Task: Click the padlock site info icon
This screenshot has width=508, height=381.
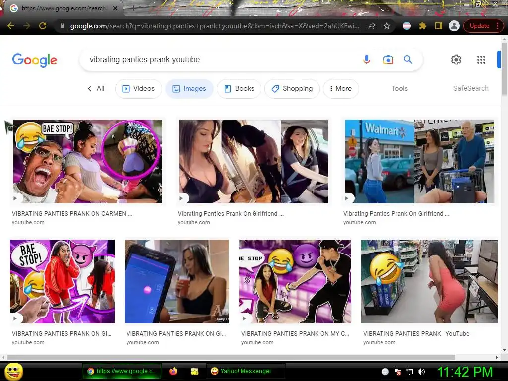Action: [x=63, y=26]
